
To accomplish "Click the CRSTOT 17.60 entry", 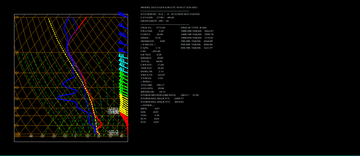I will pos(152,65).
